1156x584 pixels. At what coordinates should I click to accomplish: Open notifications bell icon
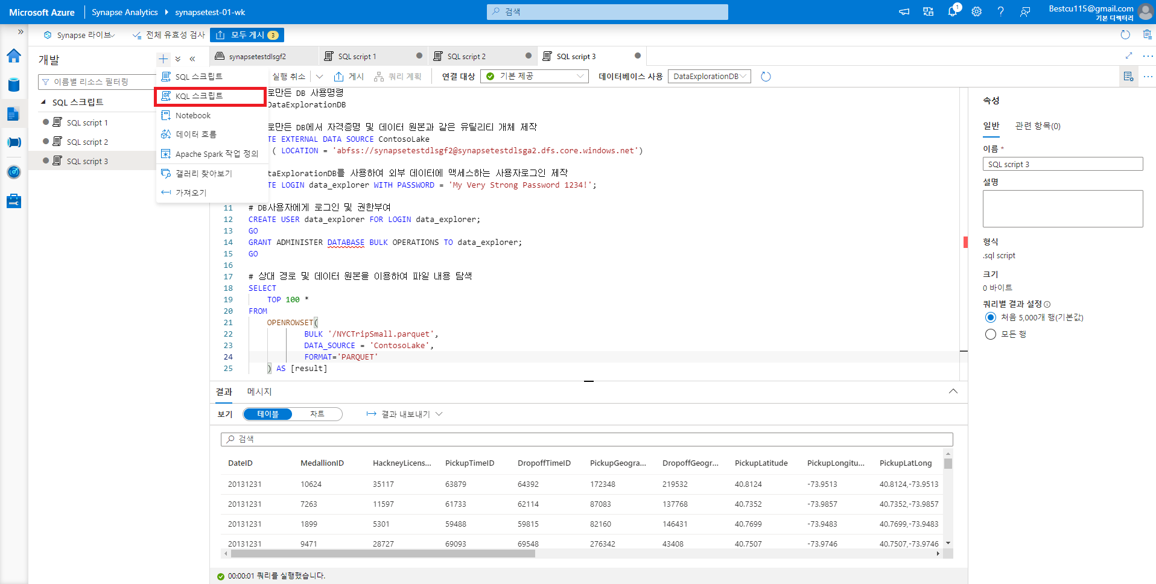click(x=952, y=11)
